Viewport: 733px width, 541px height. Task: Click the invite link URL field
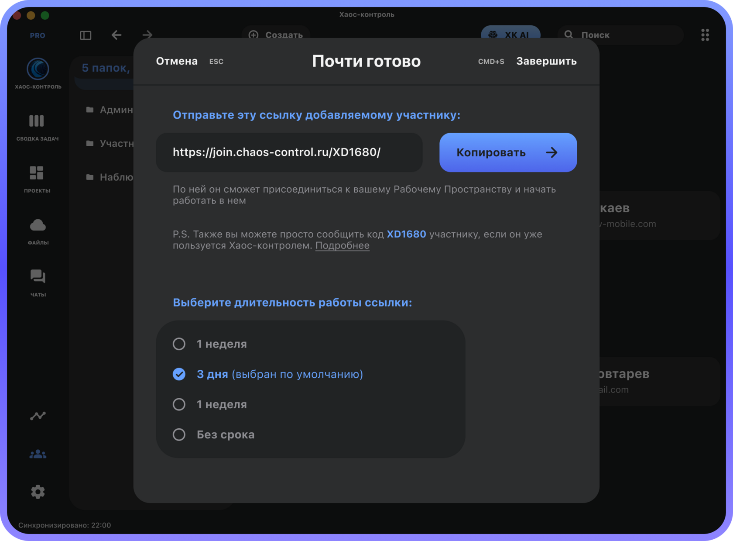(289, 152)
